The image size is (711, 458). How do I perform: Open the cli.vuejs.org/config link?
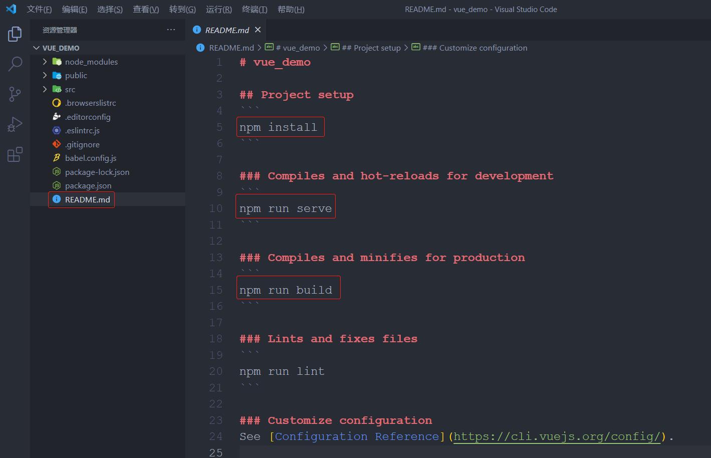(557, 436)
